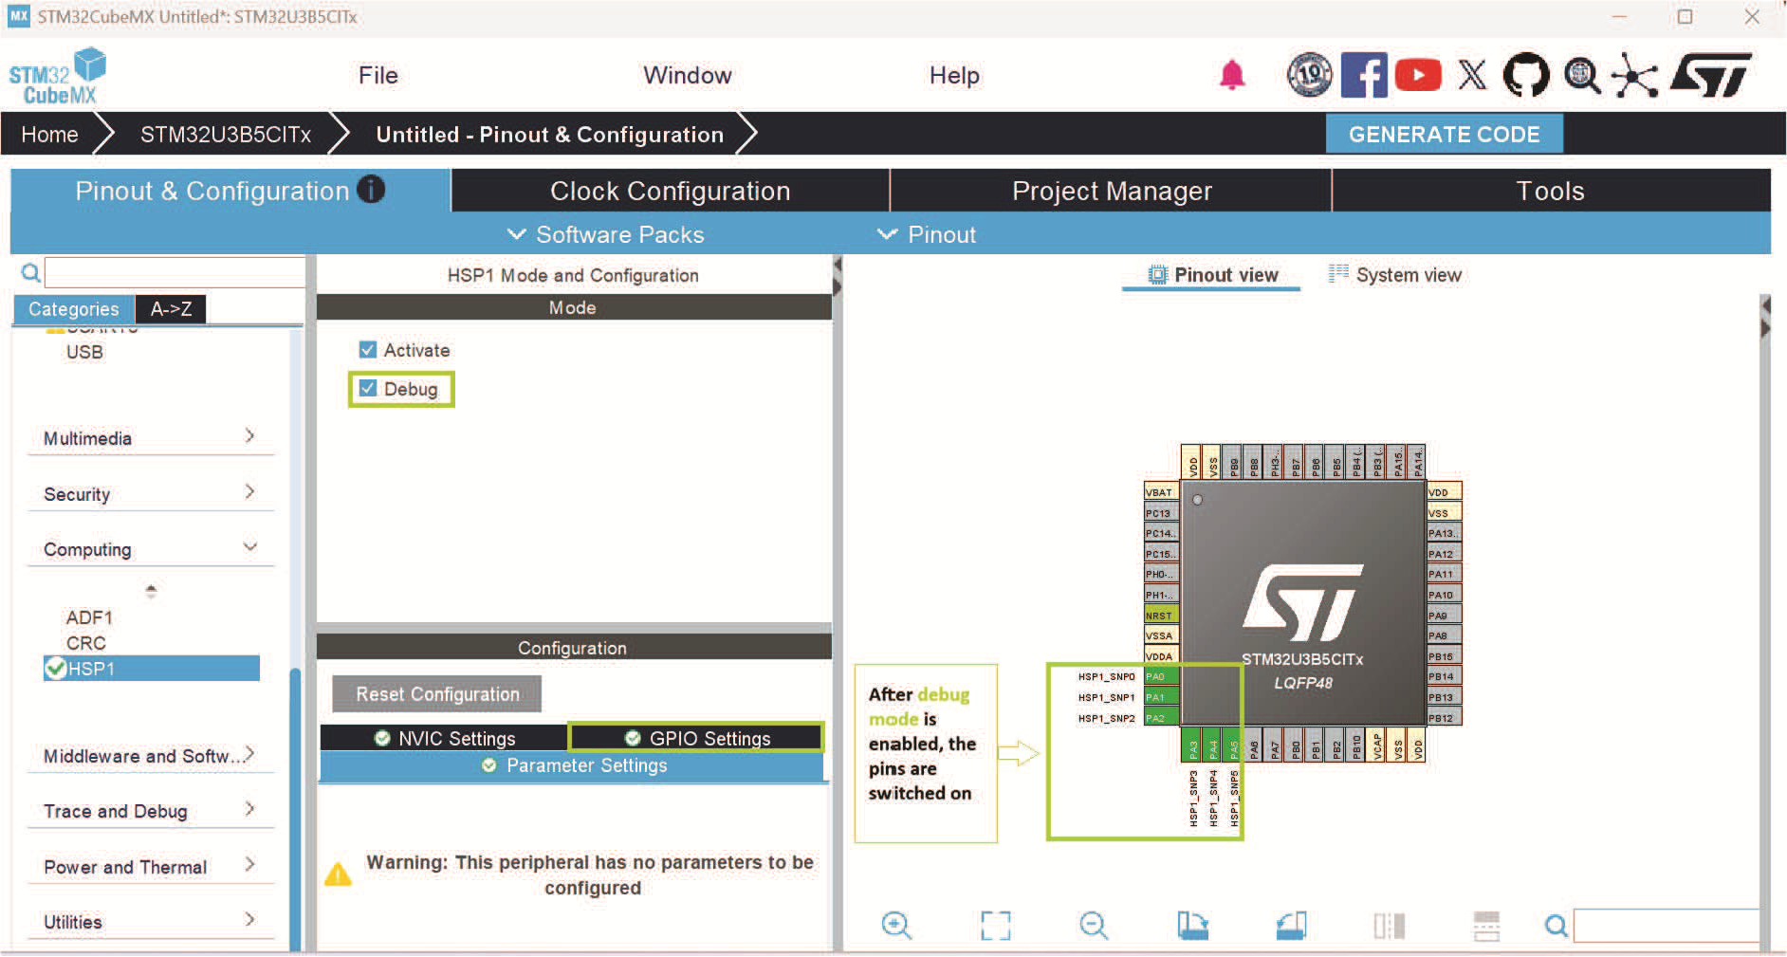Open the 10-year anniversary badge icon
The width and height of the screenshot is (1787, 957).
(x=1309, y=75)
